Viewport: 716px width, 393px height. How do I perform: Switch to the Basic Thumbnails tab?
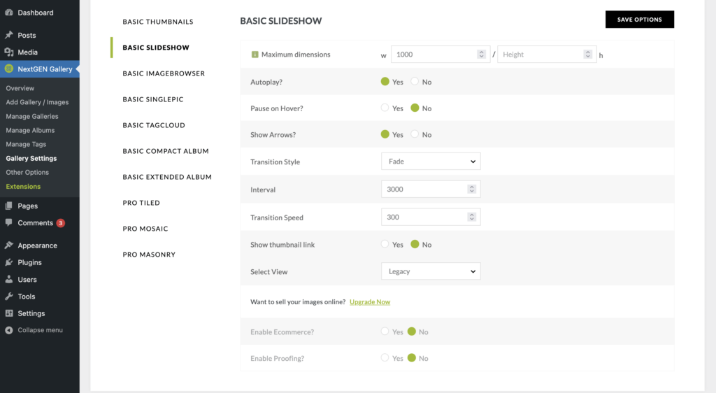[158, 22]
